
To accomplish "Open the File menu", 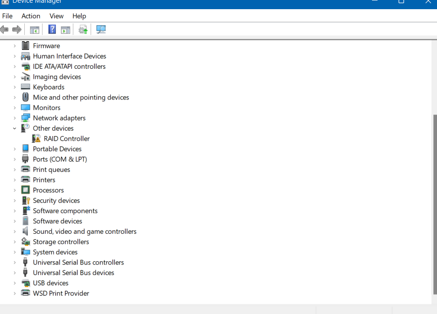I will (7, 16).
